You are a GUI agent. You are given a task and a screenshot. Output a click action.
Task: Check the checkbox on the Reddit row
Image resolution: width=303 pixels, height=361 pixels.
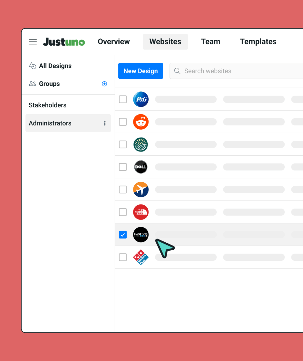(123, 122)
